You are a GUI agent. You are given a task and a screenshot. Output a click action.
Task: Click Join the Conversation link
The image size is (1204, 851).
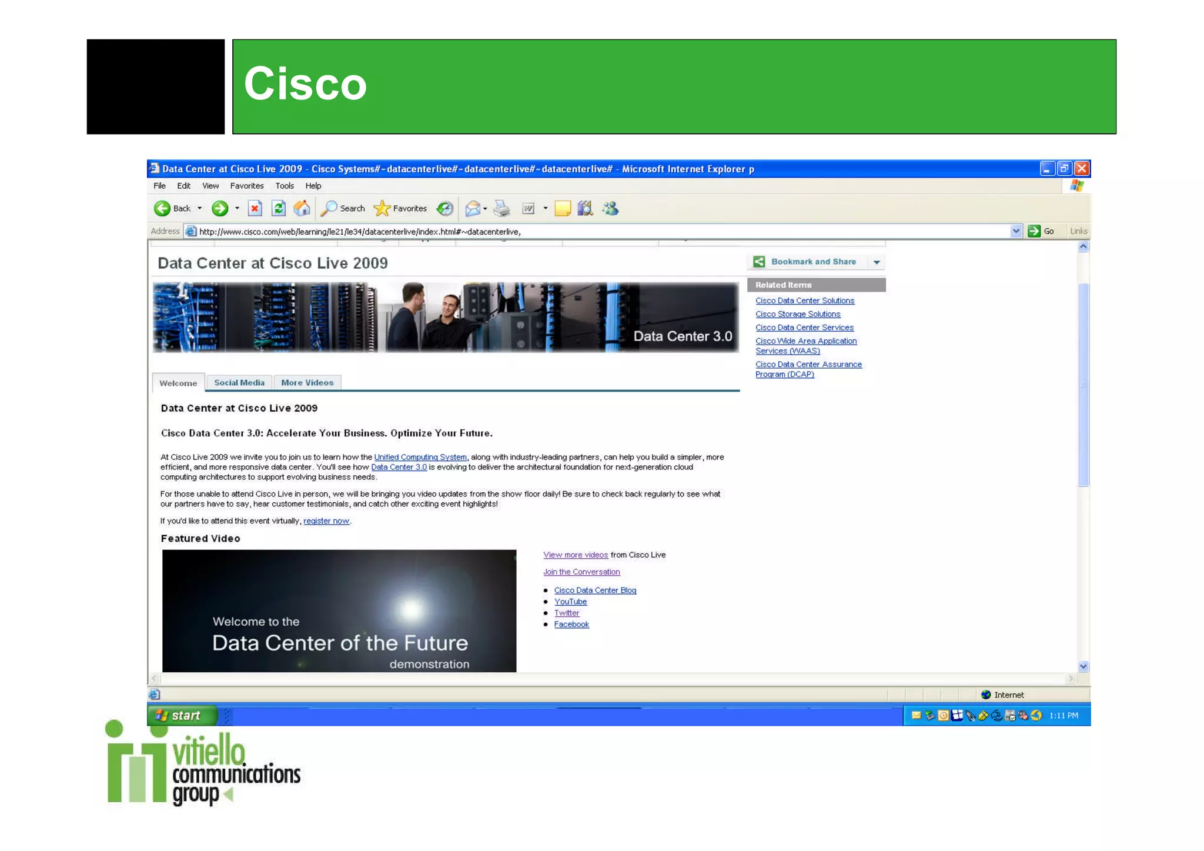[581, 572]
